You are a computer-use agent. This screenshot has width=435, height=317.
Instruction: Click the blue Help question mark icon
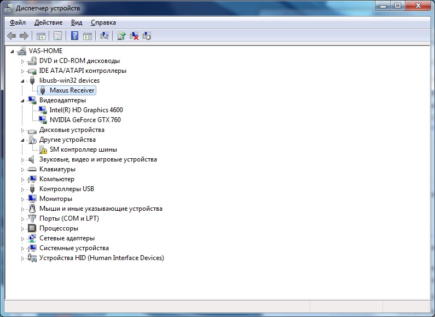74,36
